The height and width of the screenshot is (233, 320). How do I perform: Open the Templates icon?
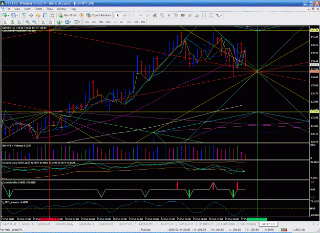(76, 22)
